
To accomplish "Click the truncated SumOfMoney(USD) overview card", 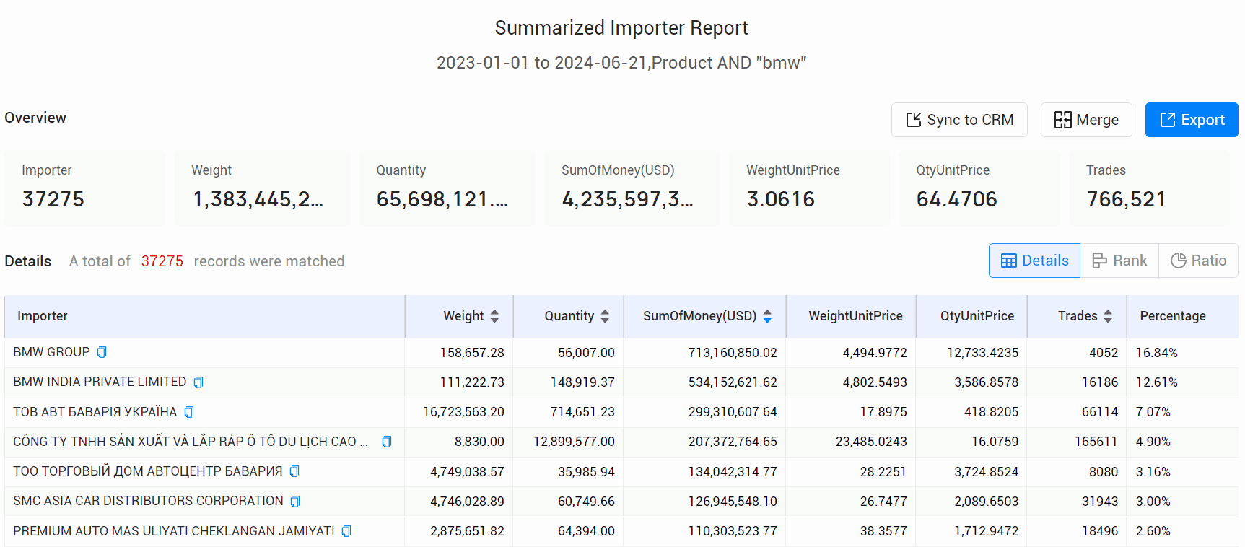I will [632, 188].
